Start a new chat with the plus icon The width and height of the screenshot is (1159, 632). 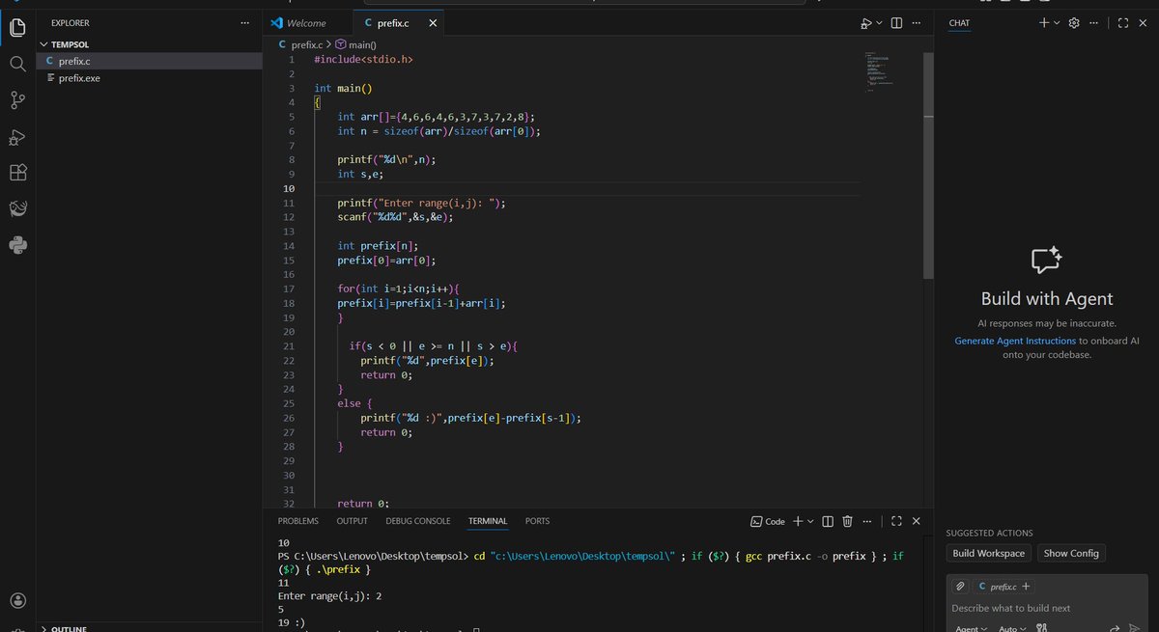1044,23
